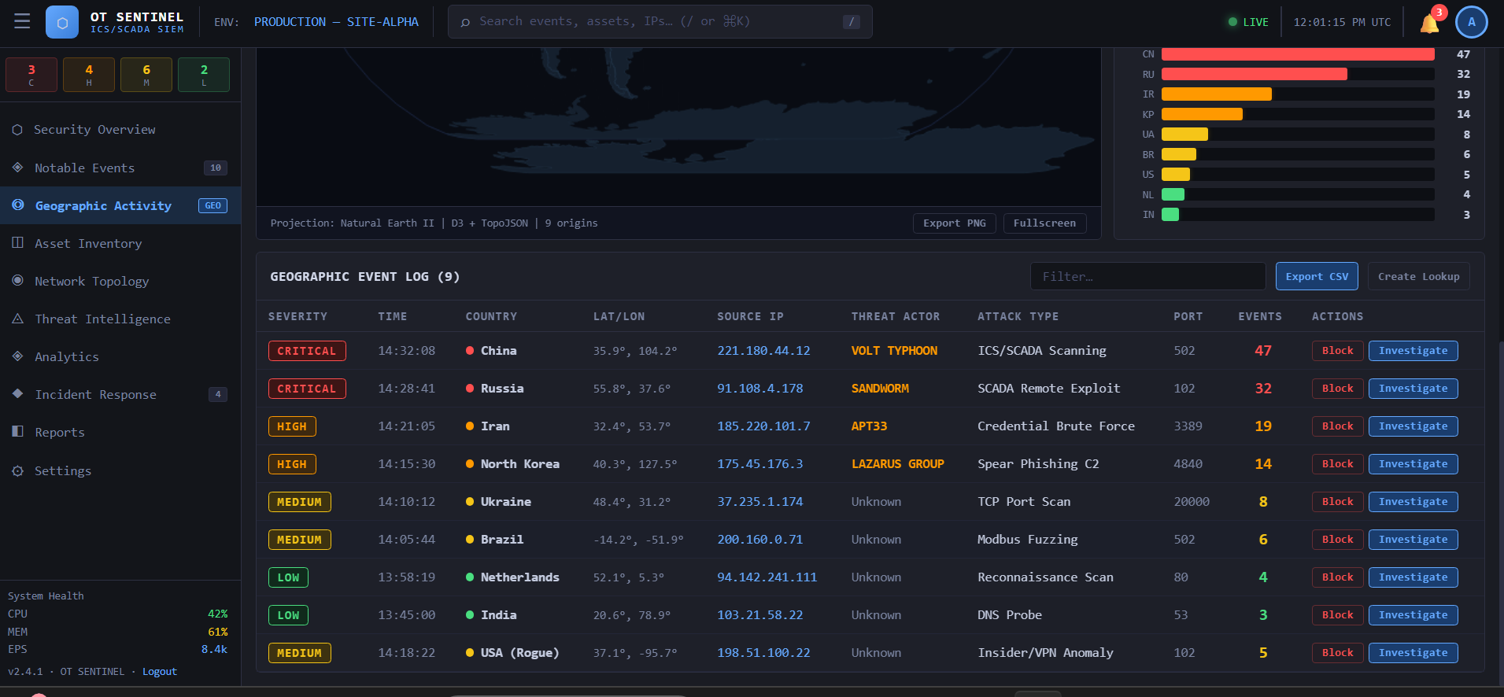Click the OT Sentinel logo icon
1504x697 pixels.
(62, 22)
